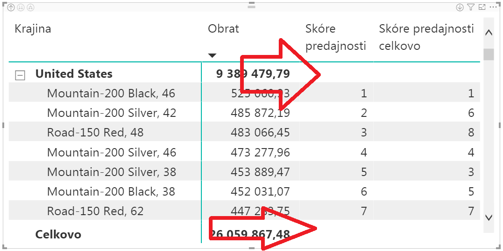The image size is (503, 251).
Task: Click the Celkovo total row label
Action: tap(58, 234)
